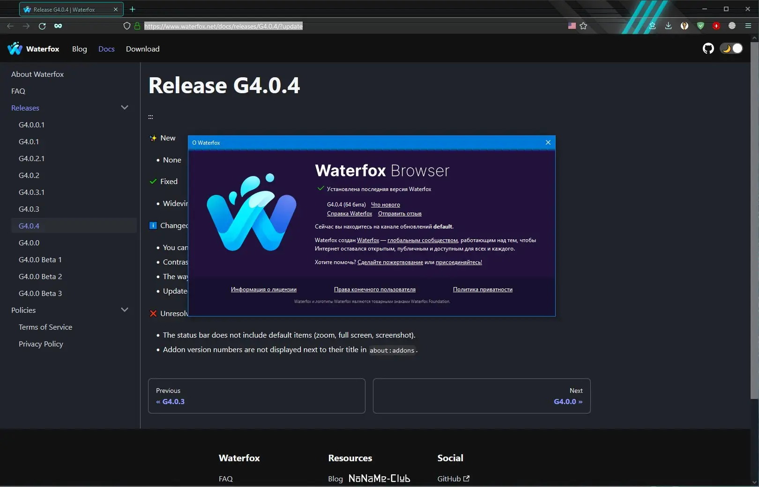Image resolution: width=759 pixels, height=487 pixels.
Task: Open release G4.0.3.1 in sidebar
Action: click(32, 192)
